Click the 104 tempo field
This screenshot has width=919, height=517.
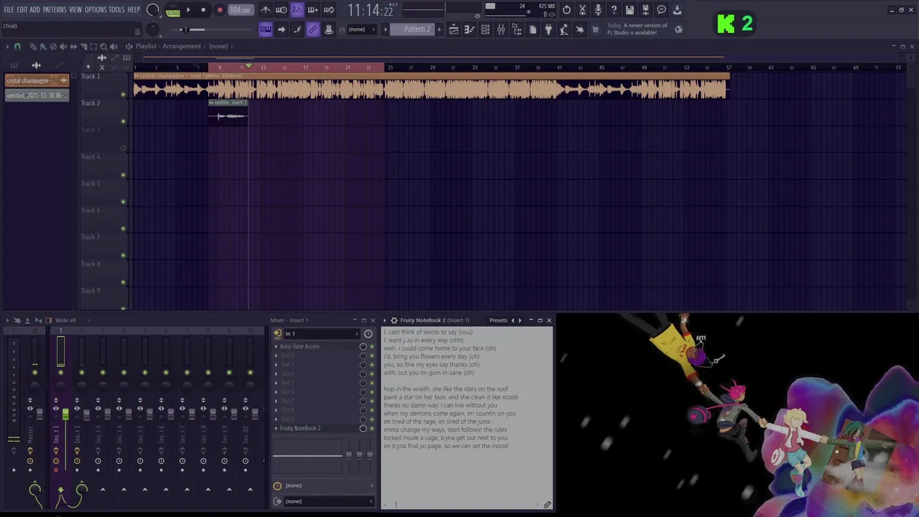tap(240, 10)
